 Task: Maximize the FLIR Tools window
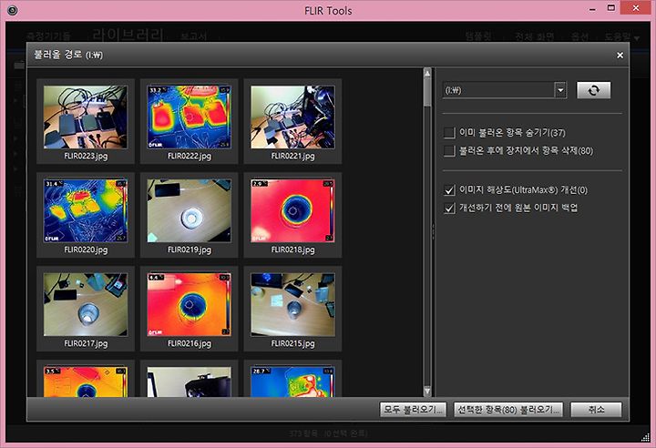tap(611, 8)
